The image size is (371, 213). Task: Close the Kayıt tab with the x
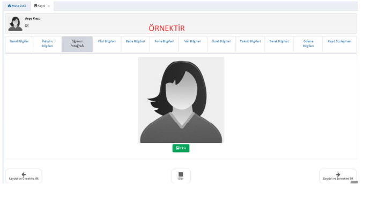pos(49,6)
